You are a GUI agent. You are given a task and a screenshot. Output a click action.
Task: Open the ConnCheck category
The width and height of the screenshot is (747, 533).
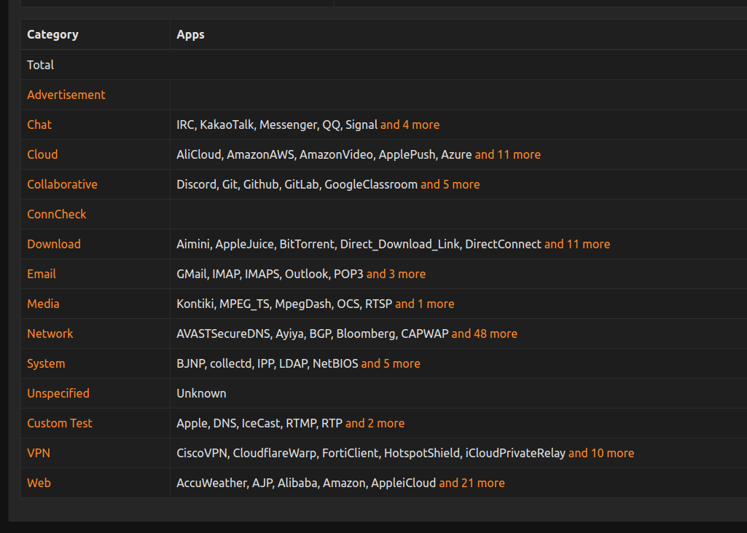click(x=56, y=214)
